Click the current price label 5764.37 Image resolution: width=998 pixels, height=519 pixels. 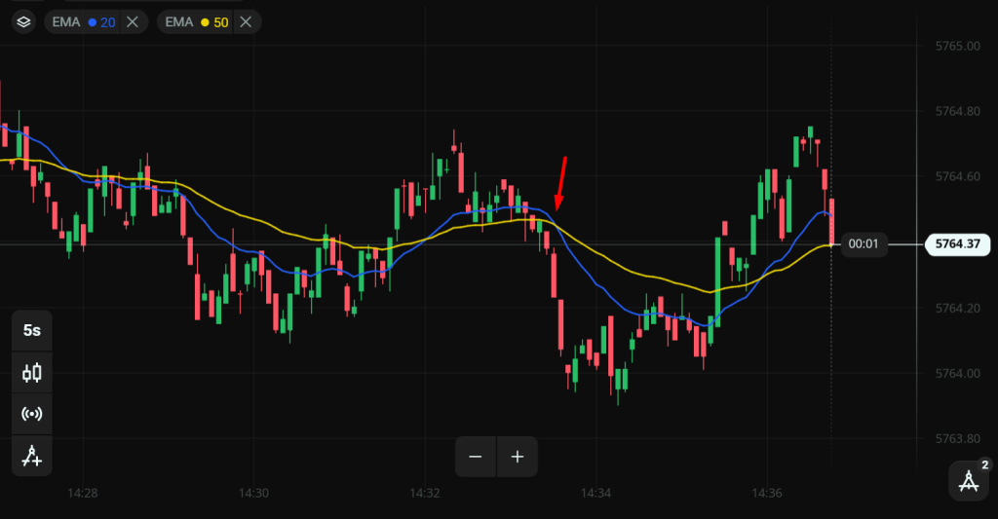(x=957, y=244)
